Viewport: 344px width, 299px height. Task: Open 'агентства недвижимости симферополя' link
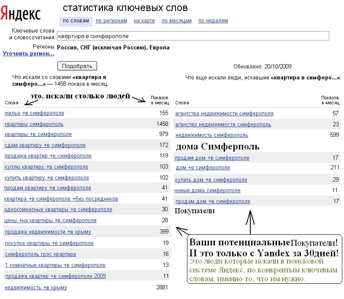[224, 114]
